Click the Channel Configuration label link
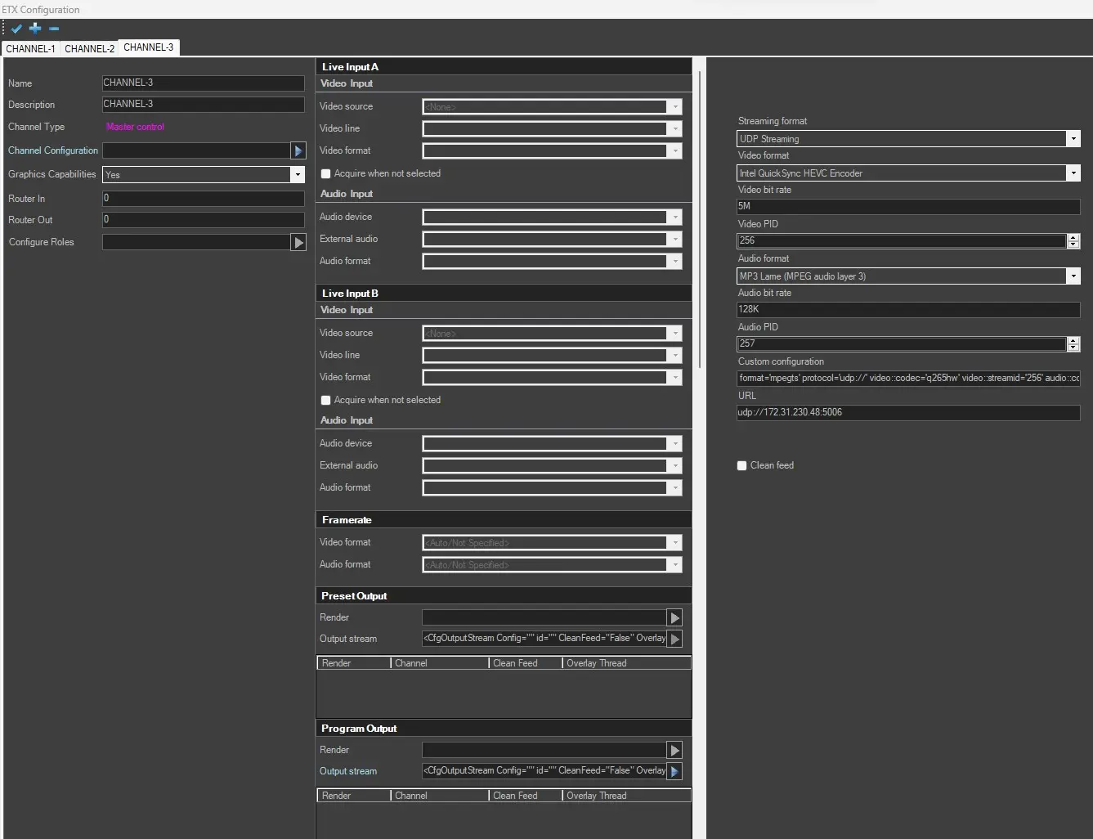This screenshot has width=1093, height=839. [x=53, y=150]
